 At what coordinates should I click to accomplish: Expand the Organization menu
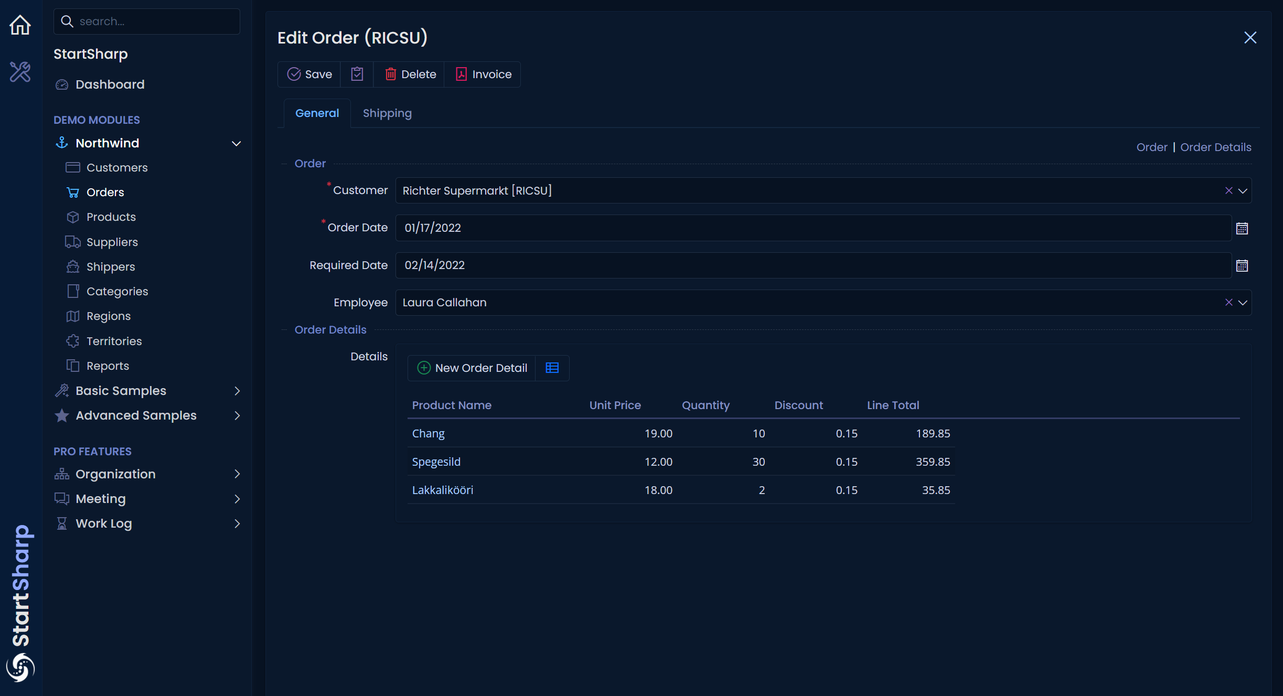point(236,474)
